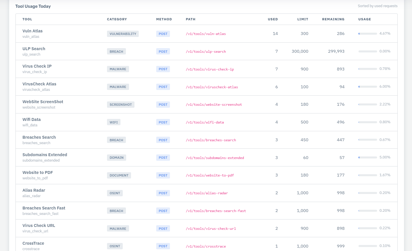Select the Alias Radar tool name
Screen dimensions: 412x251
34,190
